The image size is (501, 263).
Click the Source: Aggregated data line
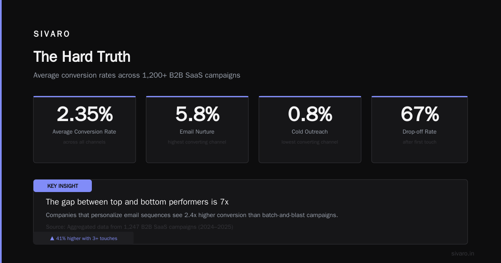(139, 227)
